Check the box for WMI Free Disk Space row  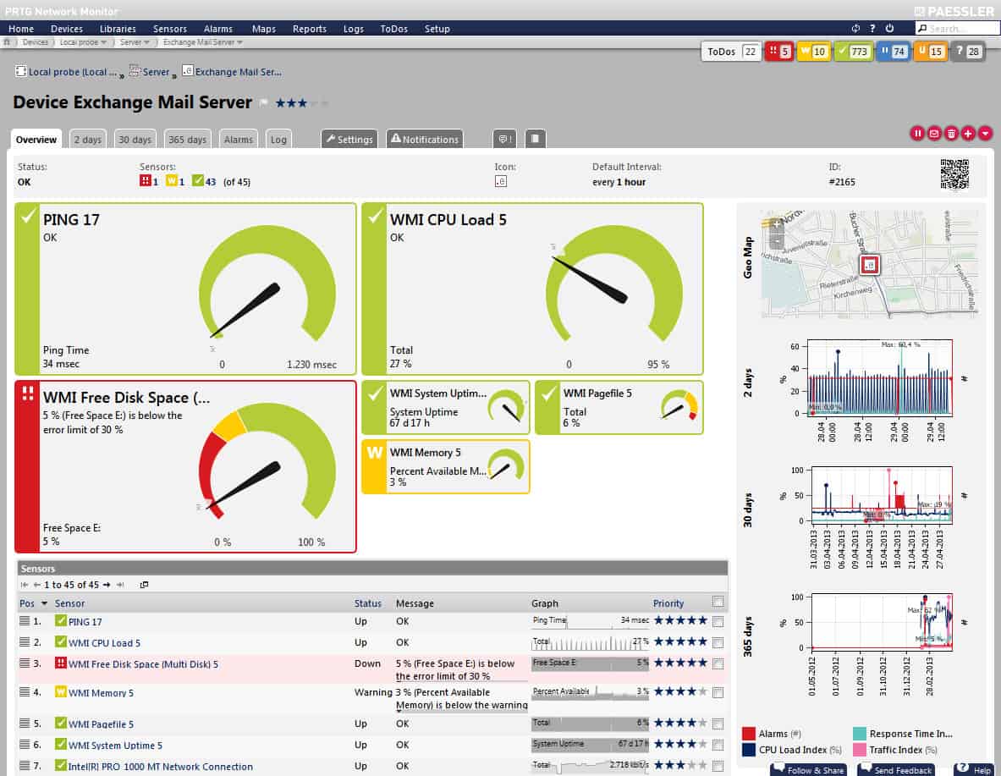click(x=718, y=663)
